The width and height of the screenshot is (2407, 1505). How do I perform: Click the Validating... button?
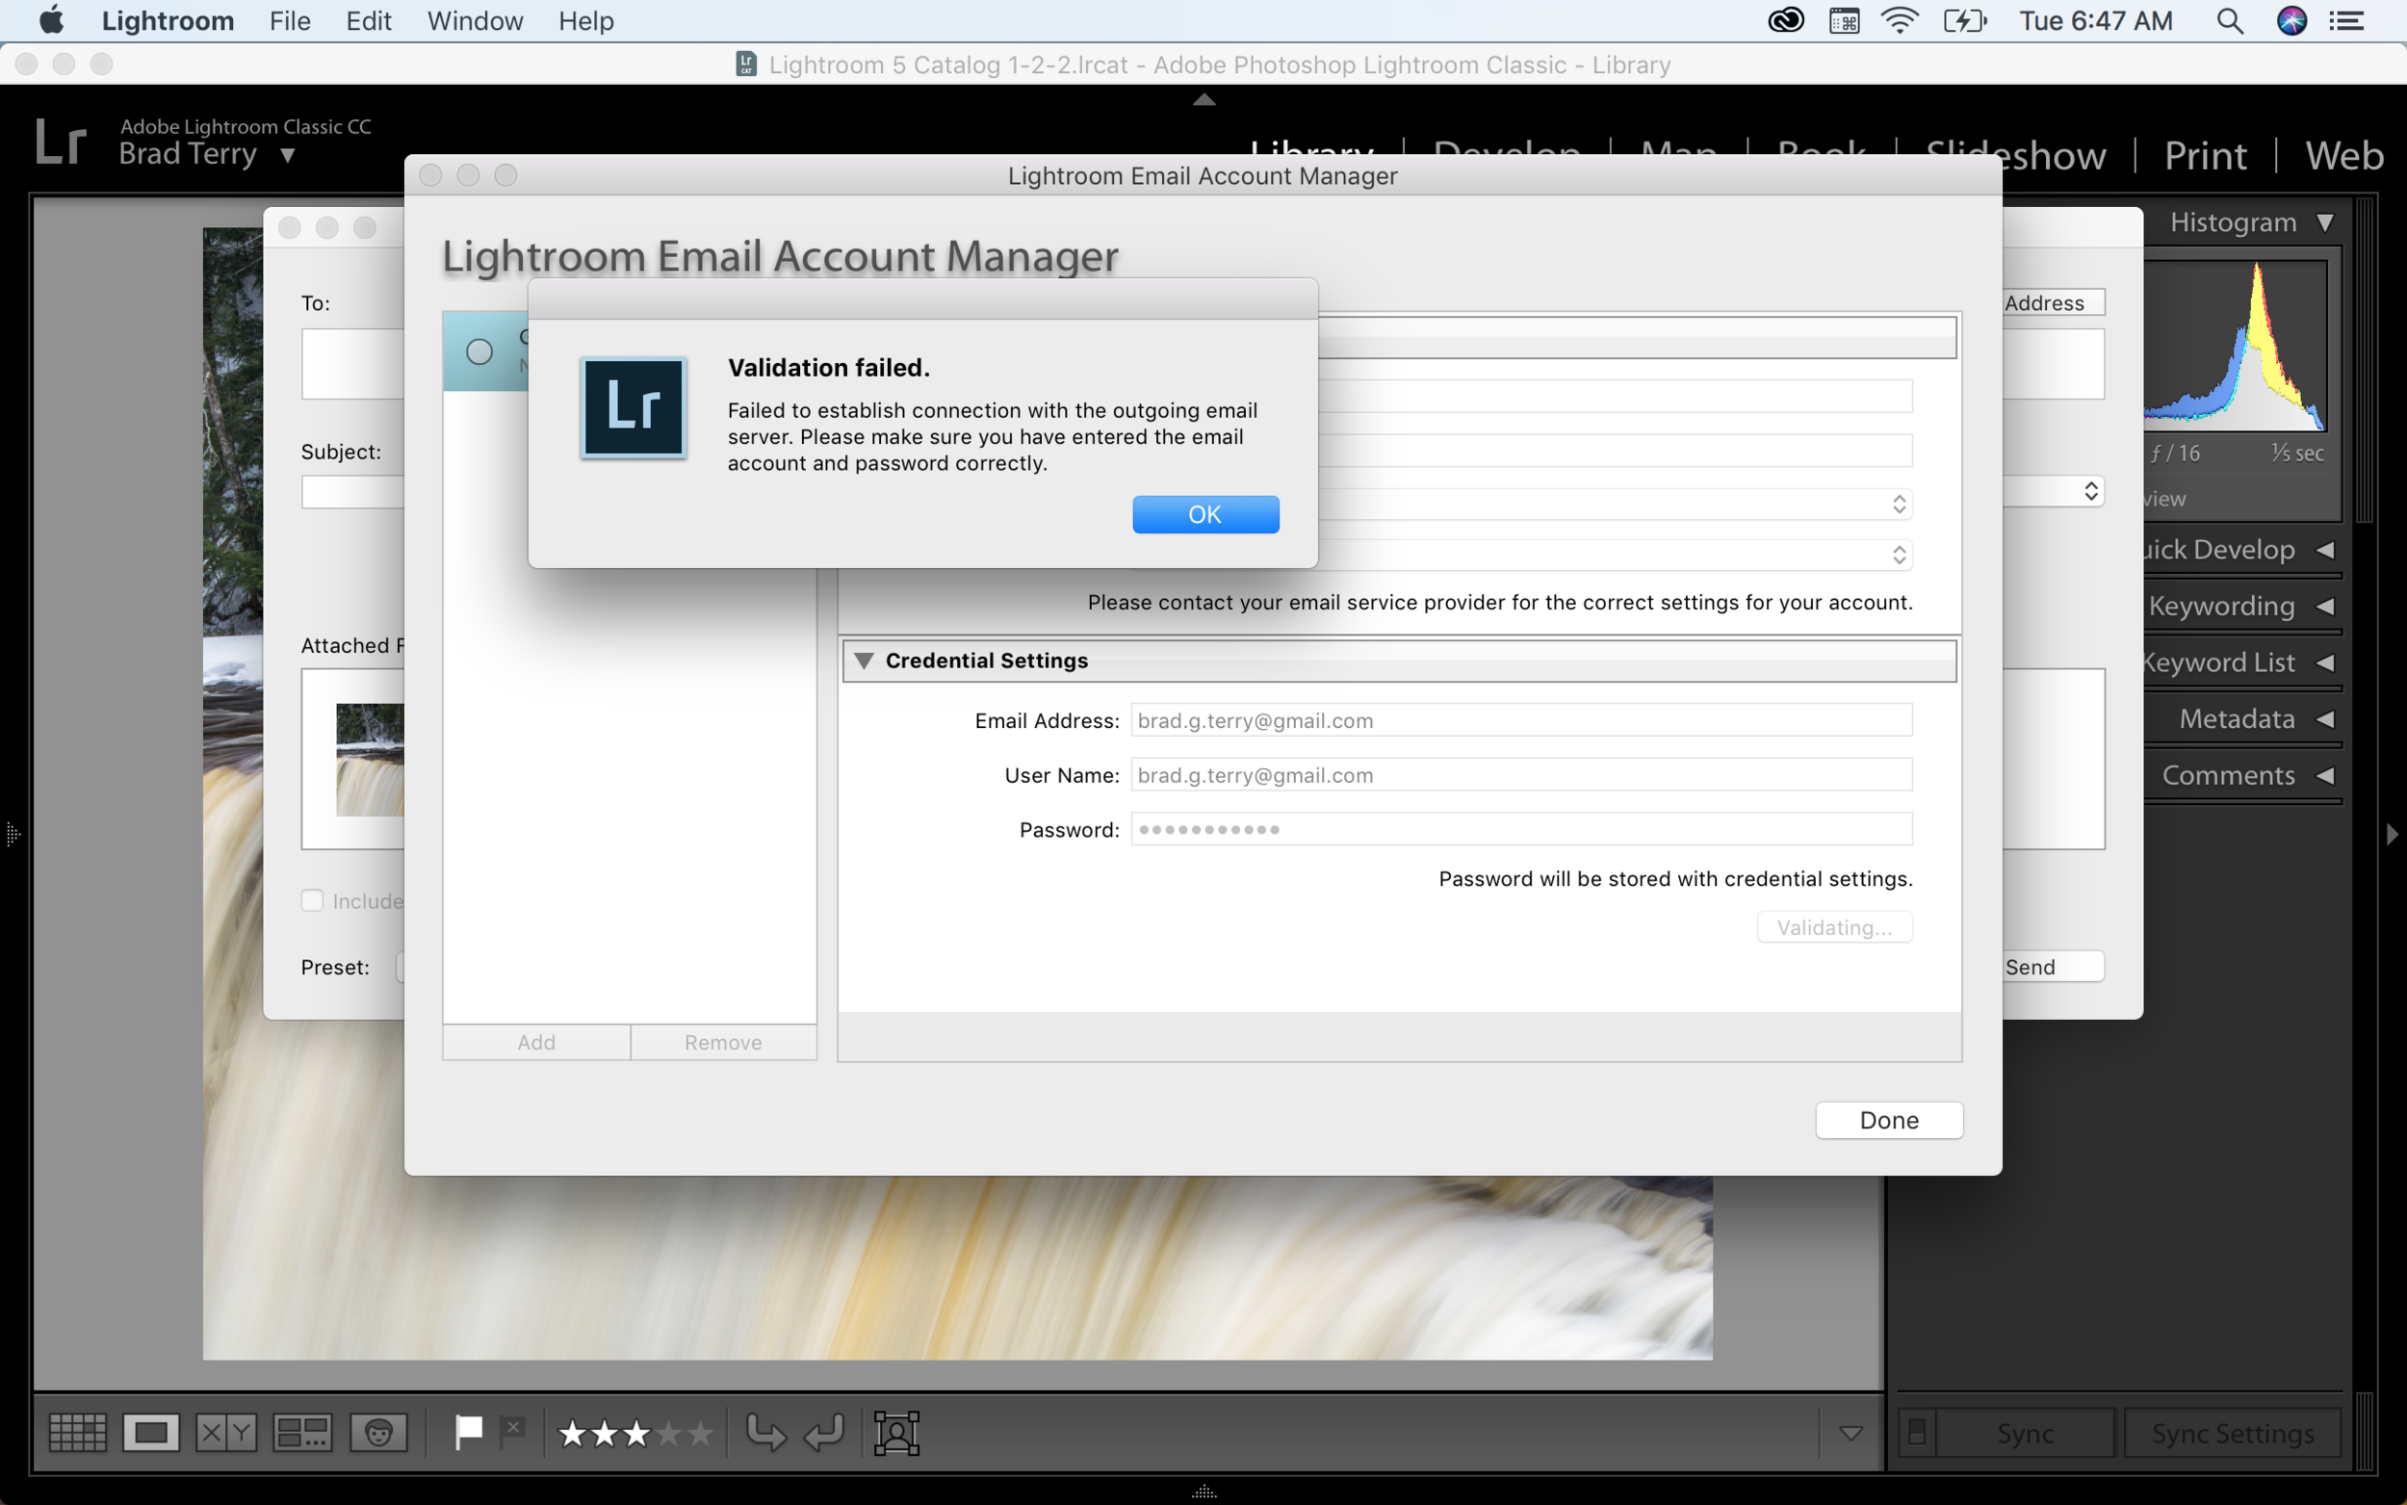pyautogui.click(x=1834, y=926)
